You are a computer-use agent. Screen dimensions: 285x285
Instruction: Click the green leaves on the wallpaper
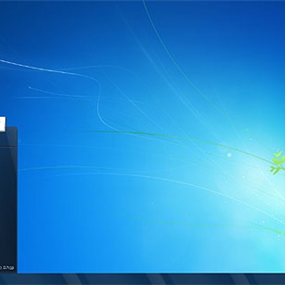pyautogui.click(x=277, y=161)
